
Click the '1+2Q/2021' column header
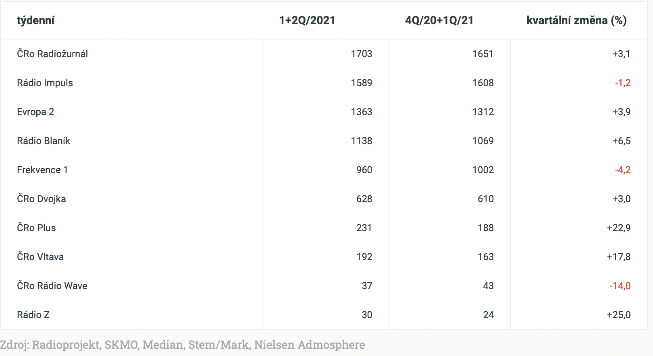tap(307, 21)
